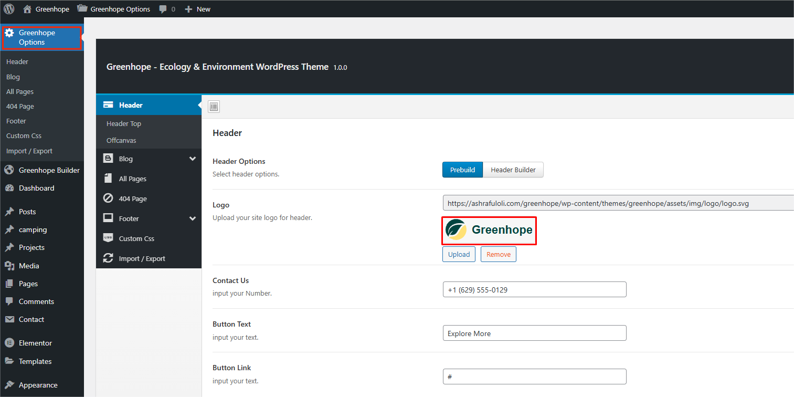The image size is (794, 397).
Task: Click the Upload logo button
Action: point(459,254)
